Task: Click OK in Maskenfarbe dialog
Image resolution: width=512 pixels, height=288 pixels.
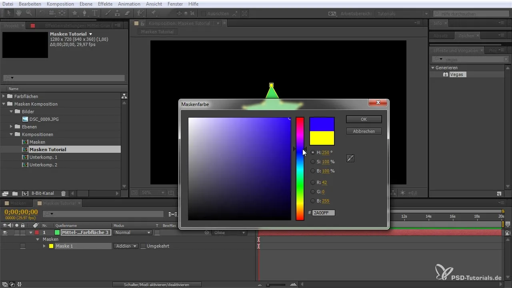Action: pos(364,119)
